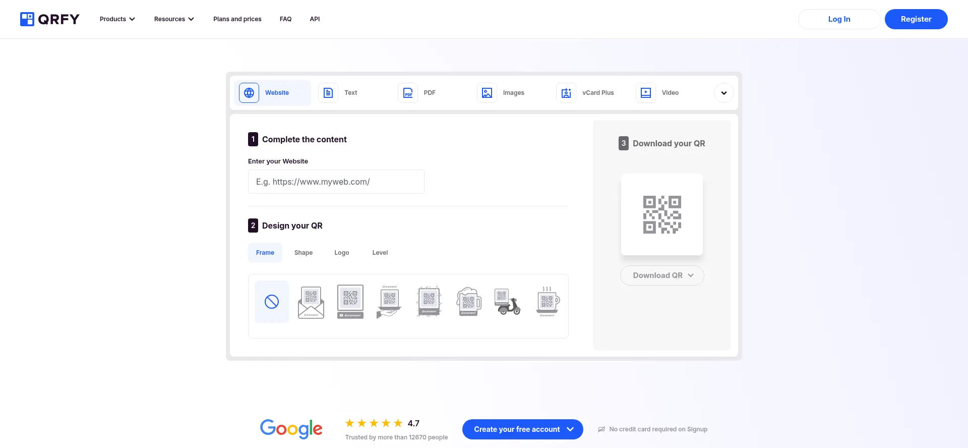Select the Text document icon
968x448 pixels.
pyautogui.click(x=328, y=93)
